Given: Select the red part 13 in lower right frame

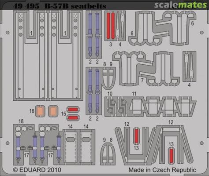Looking at the screenshot, I should tap(171, 156).
